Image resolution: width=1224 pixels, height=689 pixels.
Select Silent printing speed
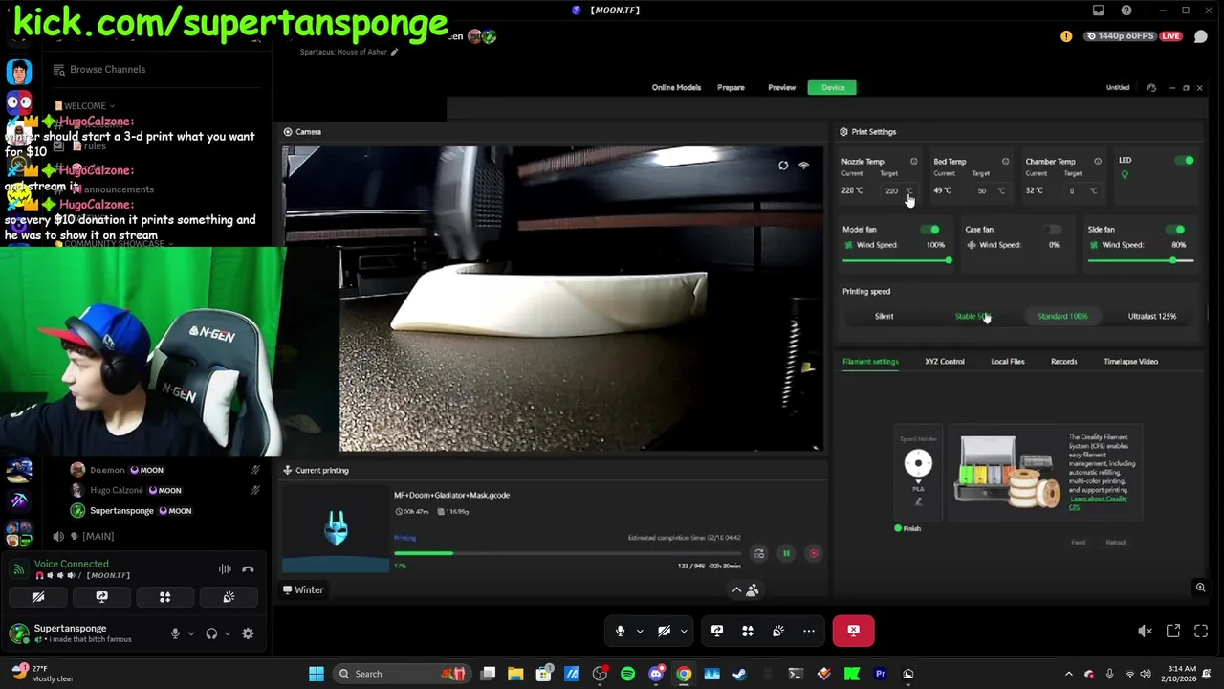click(884, 316)
